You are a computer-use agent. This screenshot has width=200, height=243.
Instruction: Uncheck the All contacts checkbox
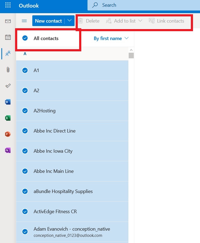[x=25, y=38]
